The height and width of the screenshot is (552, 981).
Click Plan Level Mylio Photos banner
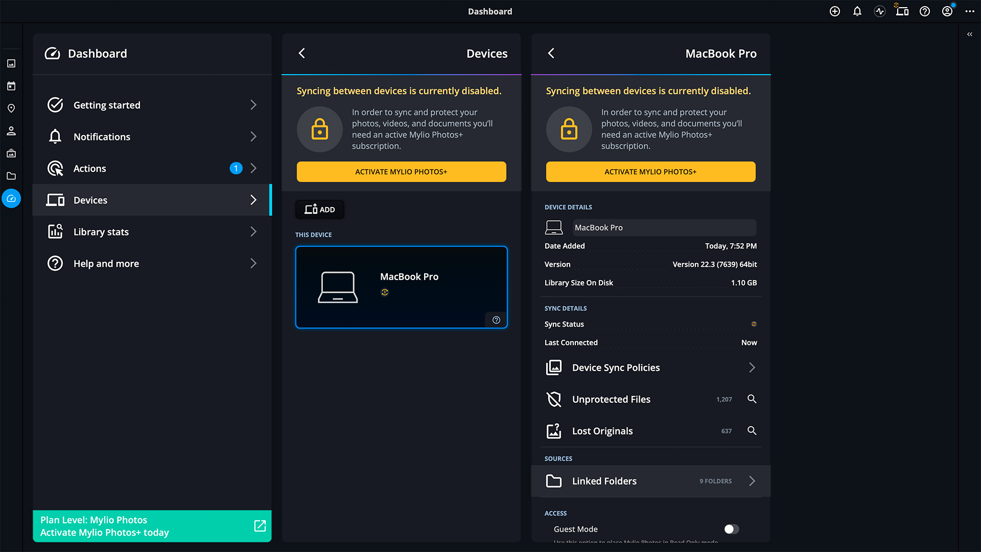click(152, 526)
